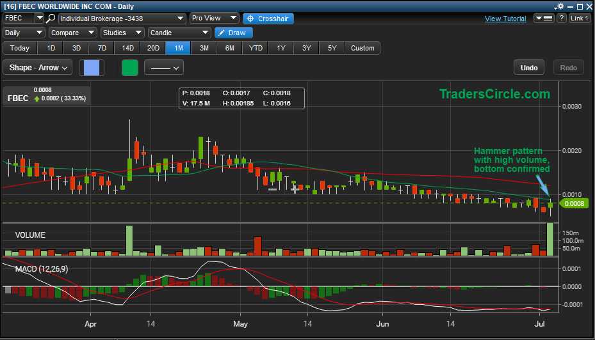Pick the green color swatch

click(130, 68)
